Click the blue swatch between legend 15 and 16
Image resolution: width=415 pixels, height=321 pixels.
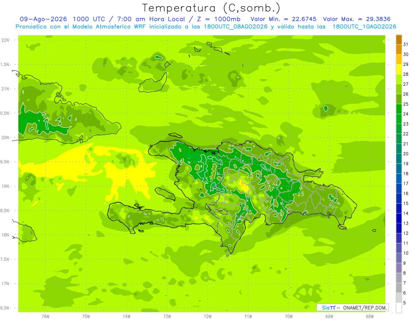399,198
